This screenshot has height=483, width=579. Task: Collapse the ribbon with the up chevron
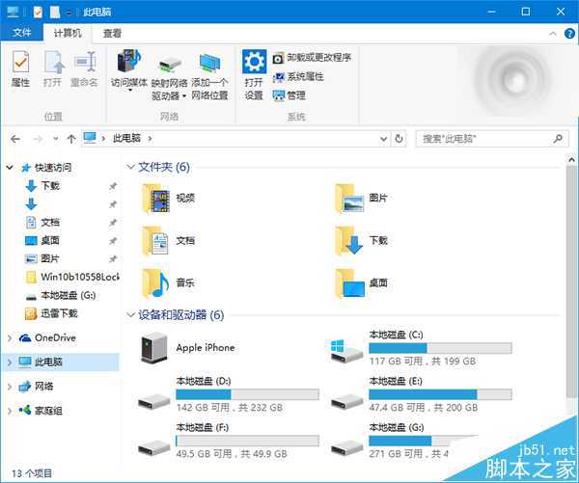[553, 34]
